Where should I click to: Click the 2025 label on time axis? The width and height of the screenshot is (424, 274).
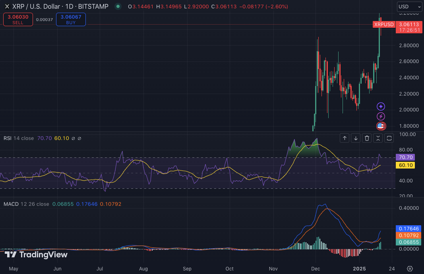pyautogui.click(x=359, y=269)
